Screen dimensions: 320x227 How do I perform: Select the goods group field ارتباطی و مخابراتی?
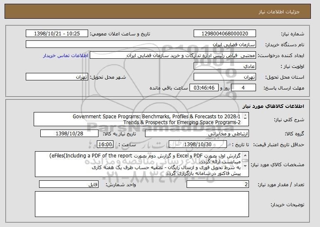[197, 134]
